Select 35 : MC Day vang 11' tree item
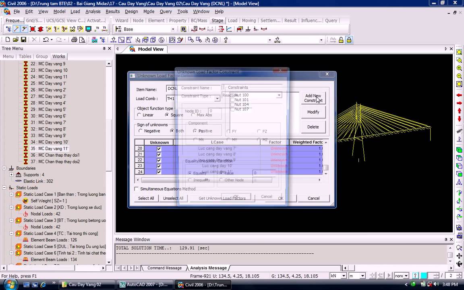The height and width of the screenshot is (290, 464). click(49, 149)
